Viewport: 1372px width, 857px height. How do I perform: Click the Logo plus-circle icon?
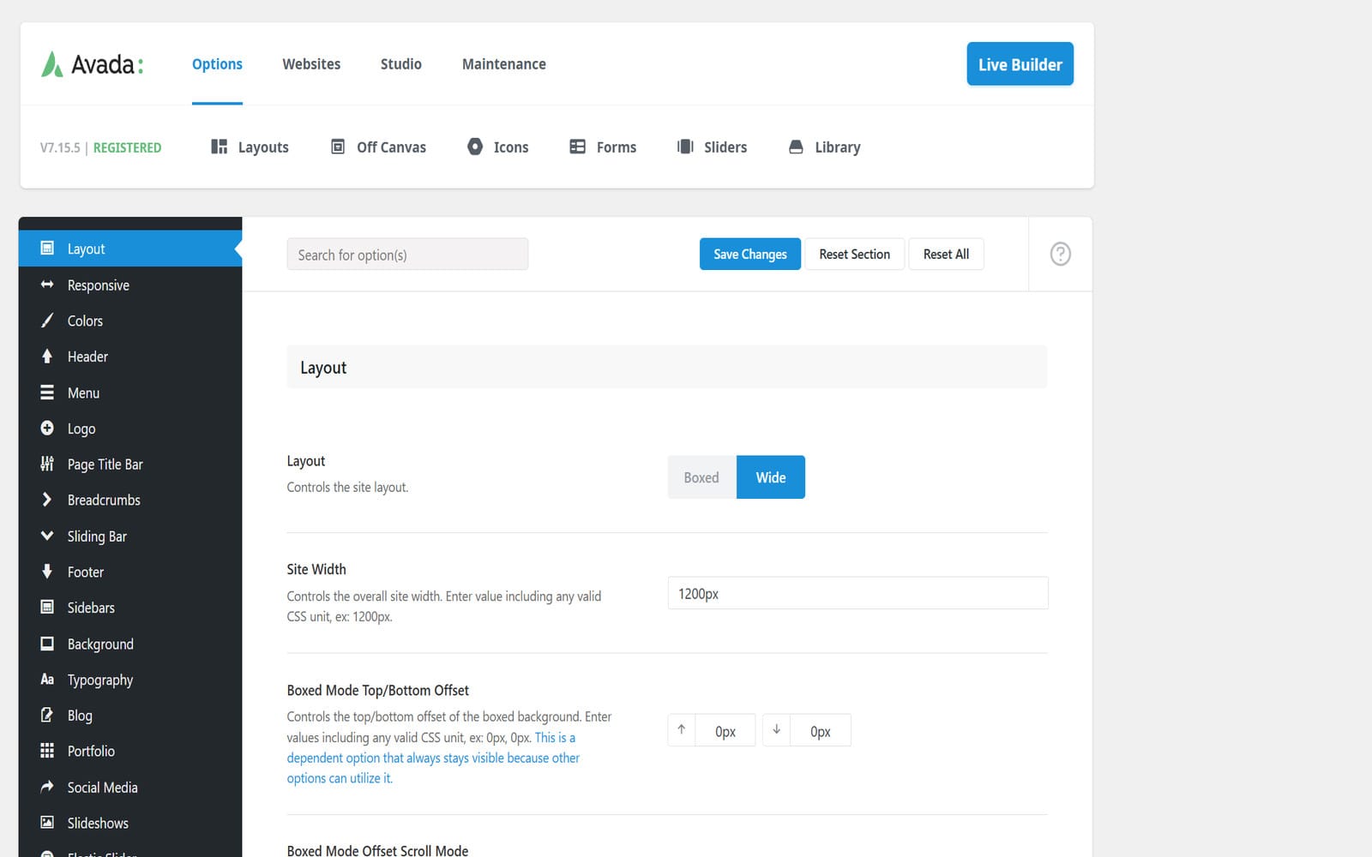pos(47,428)
